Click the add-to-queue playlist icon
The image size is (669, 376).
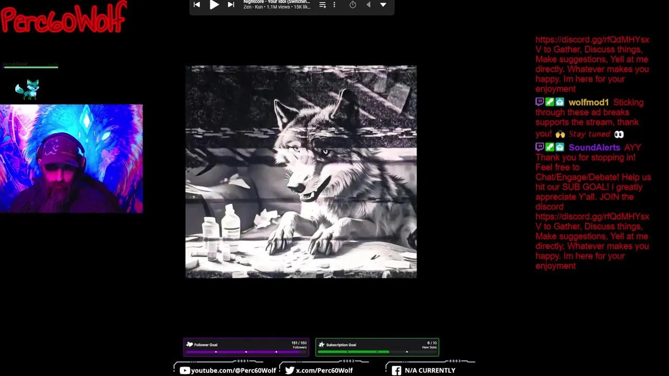click(322, 5)
